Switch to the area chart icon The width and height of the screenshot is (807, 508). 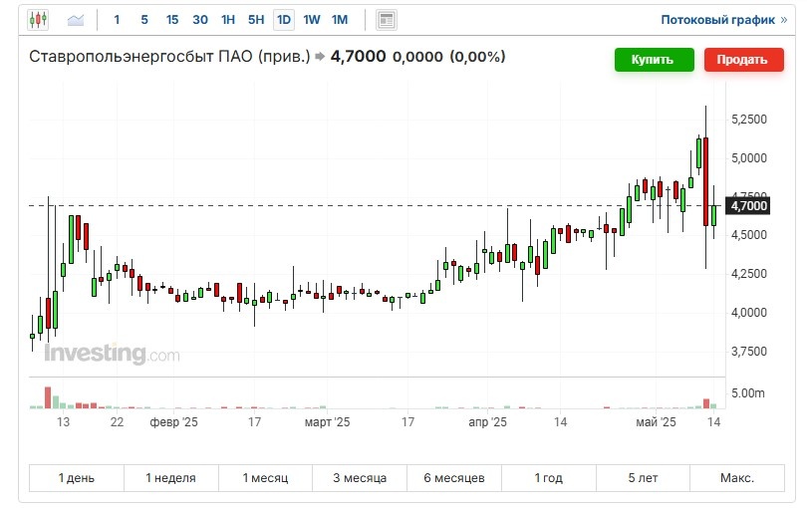(75, 20)
